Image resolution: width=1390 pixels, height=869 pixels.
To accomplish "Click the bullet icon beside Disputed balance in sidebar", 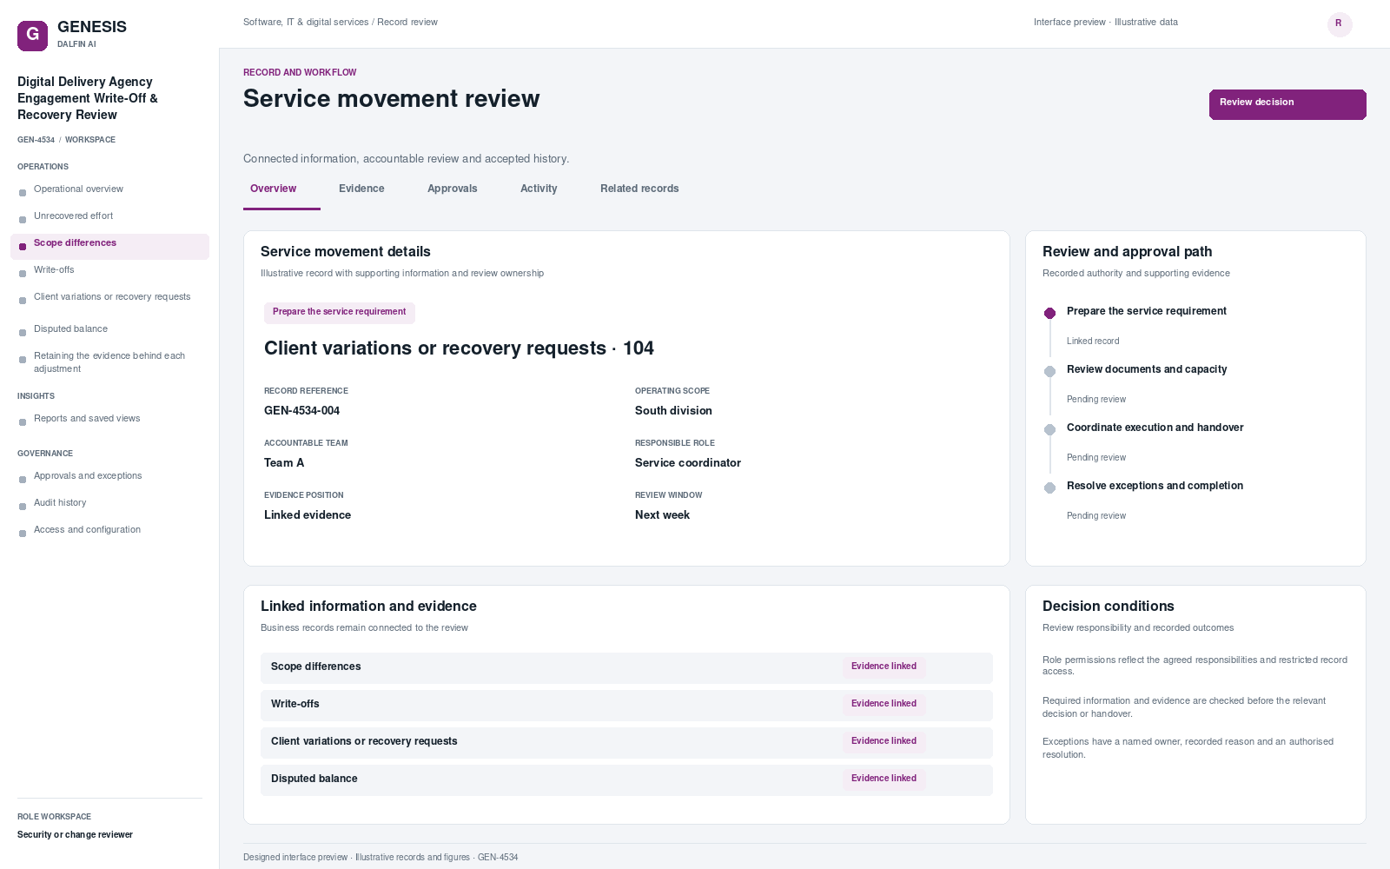I will pos(23,333).
